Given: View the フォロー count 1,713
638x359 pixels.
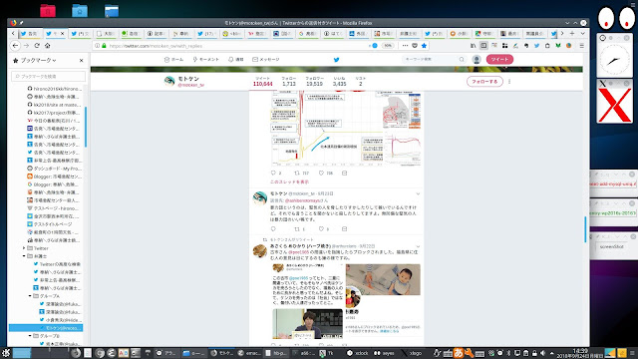Looking at the screenshot, I should pos(289,82).
